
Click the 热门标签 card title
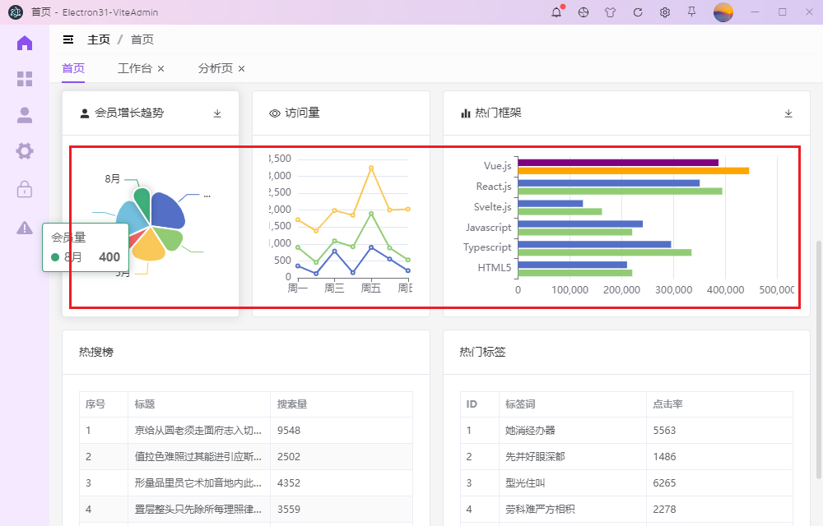point(483,352)
